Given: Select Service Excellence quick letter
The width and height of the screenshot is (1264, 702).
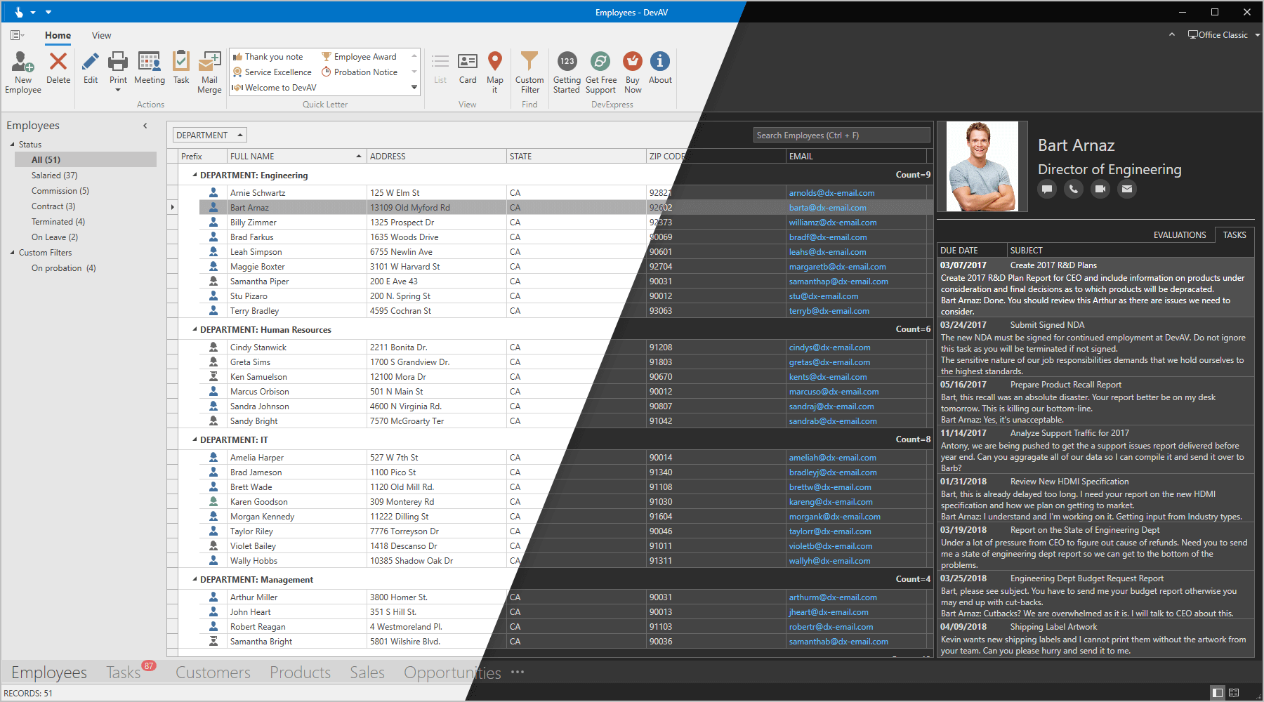Looking at the screenshot, I should (272, 72).
